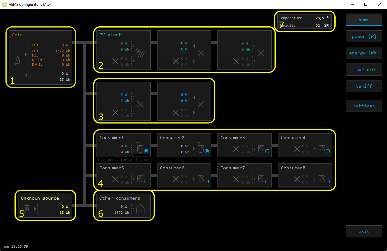Click the Grid power pylon icon
The width and height of the screenshot is (387, 251).
[18, 60]
